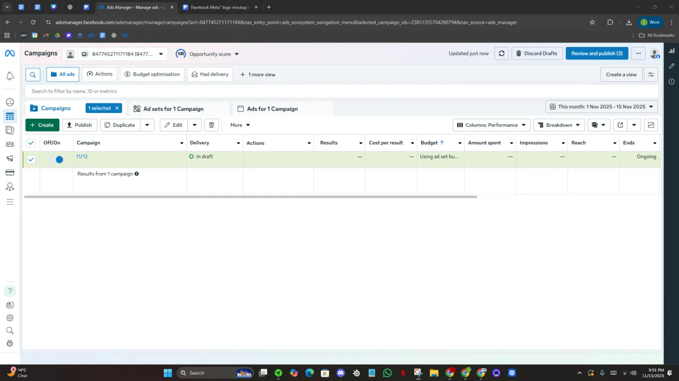Screen dimensions: 679x381
Task: Click the info icon beside Results from 1 campaign
Action: (137, 174)
